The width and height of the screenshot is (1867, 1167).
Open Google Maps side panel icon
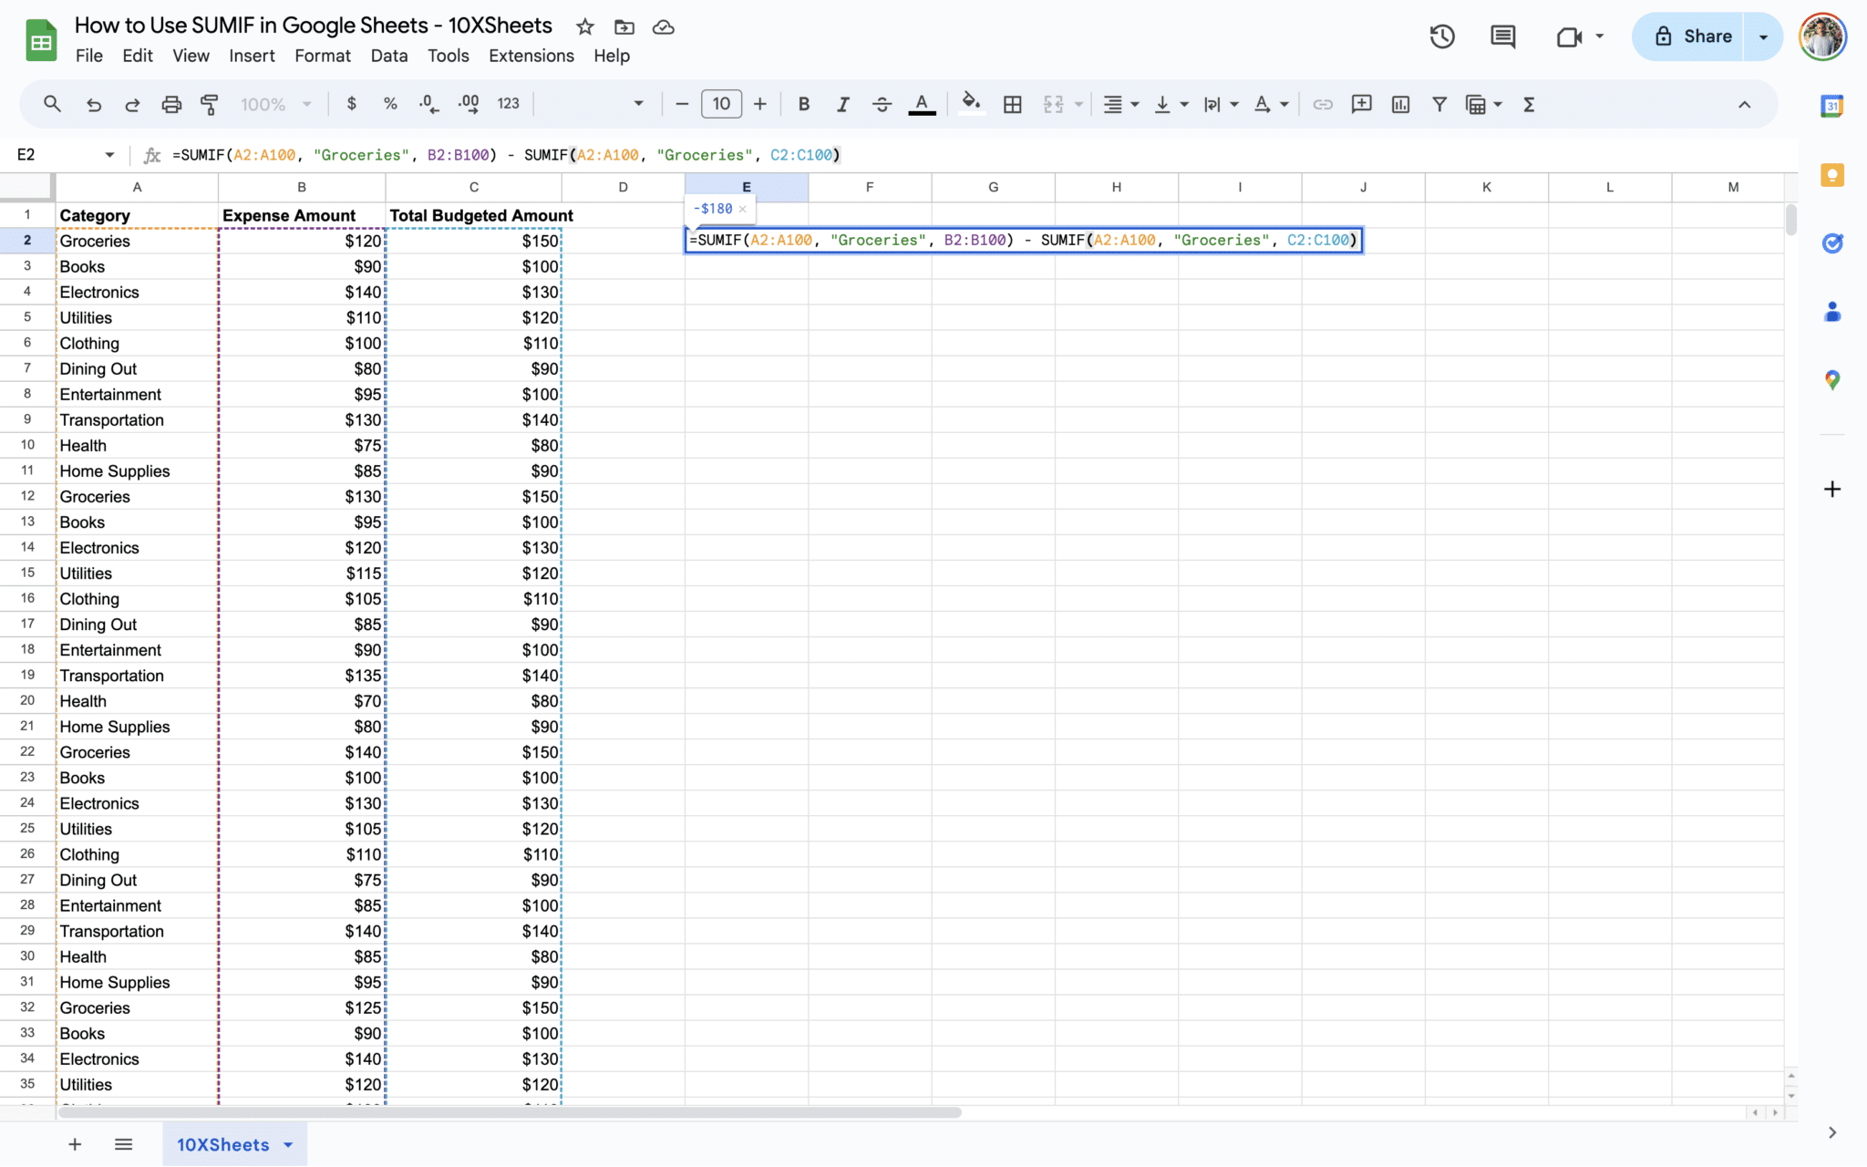point(1831,379)
